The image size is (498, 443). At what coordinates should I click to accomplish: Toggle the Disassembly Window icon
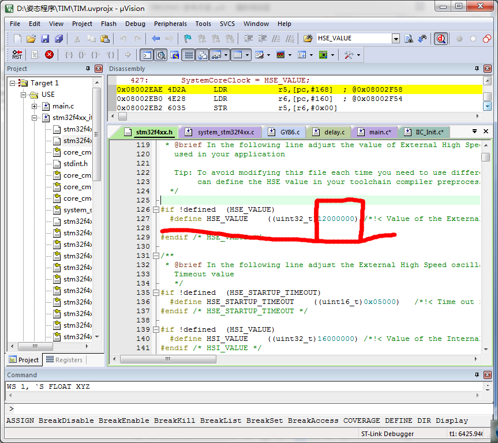click(x=161, y=55)
